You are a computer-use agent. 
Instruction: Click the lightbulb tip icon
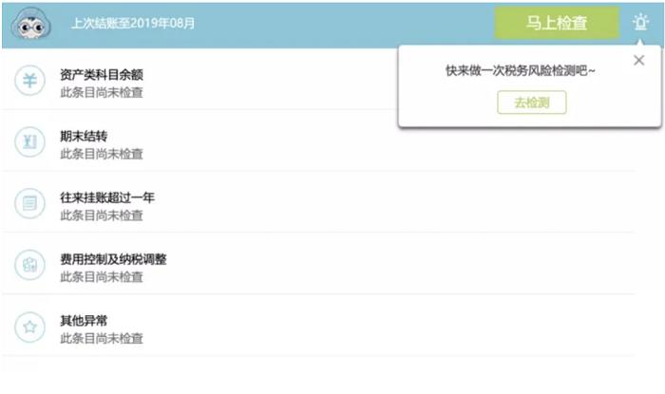pos(640,23)
